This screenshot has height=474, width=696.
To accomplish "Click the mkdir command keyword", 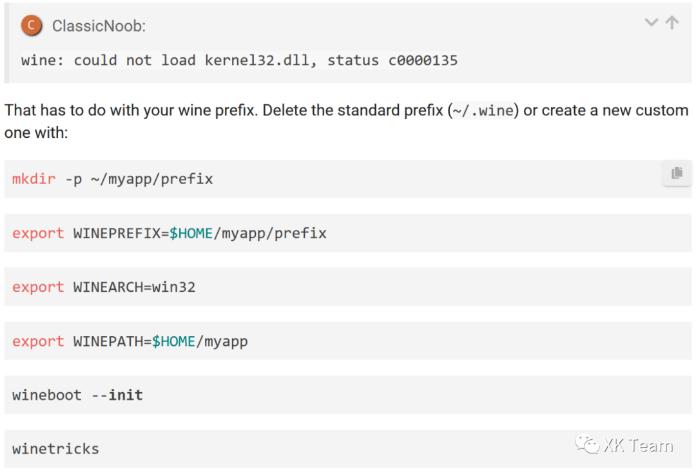I will 34,179.
